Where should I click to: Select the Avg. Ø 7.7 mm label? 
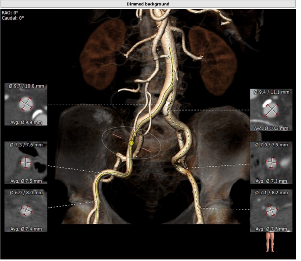tap(271, 228)
